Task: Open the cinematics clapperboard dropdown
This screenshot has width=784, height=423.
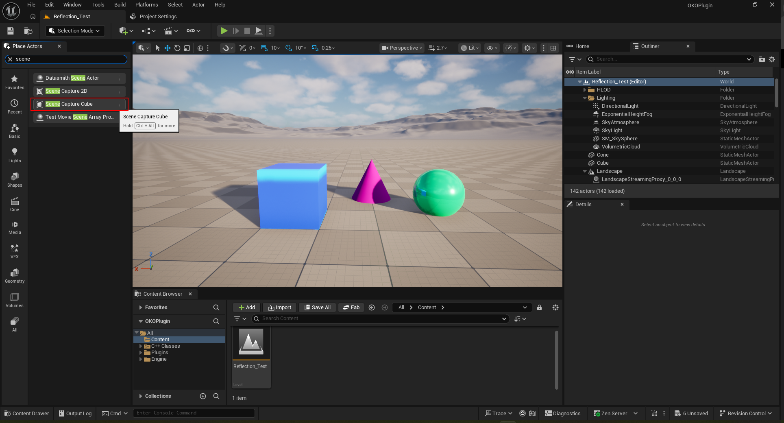Action: coord(171,31)
